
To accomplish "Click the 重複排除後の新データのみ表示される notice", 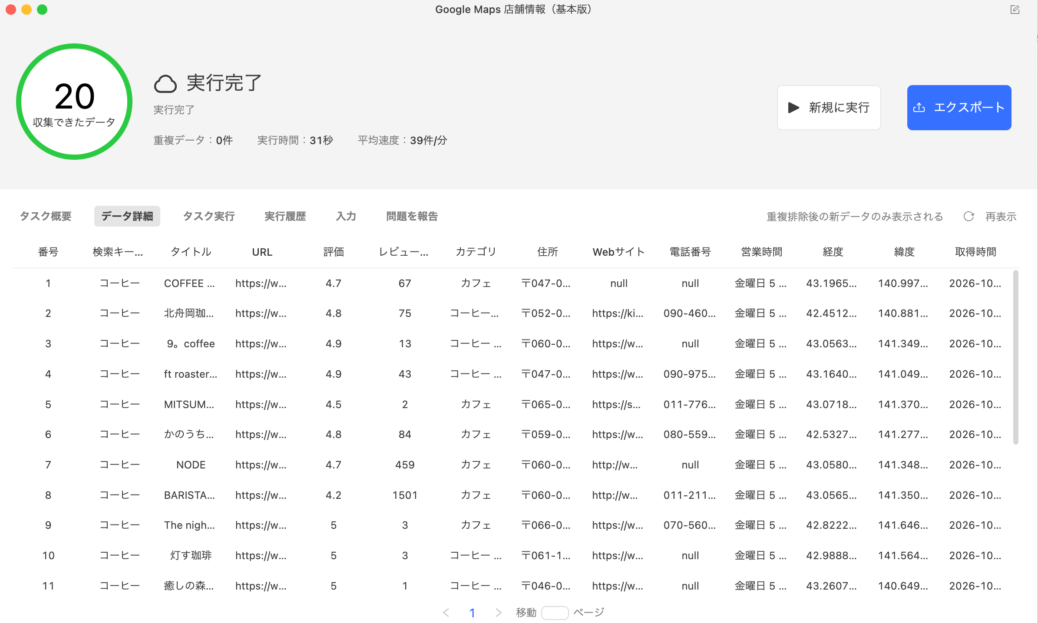I will point(855,216).
